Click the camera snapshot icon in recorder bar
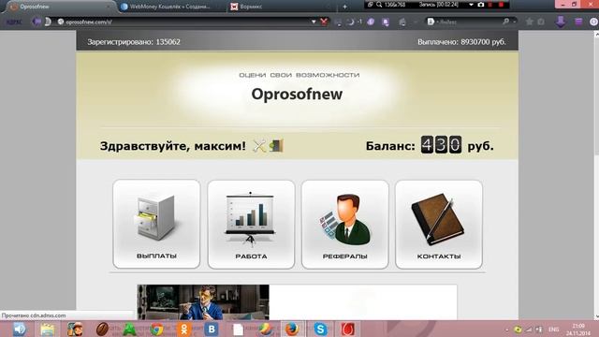 coord(481,5)
